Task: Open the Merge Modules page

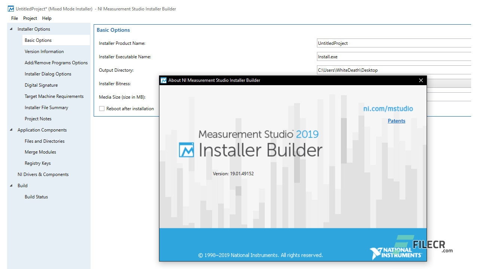Action: pos(40,152)
